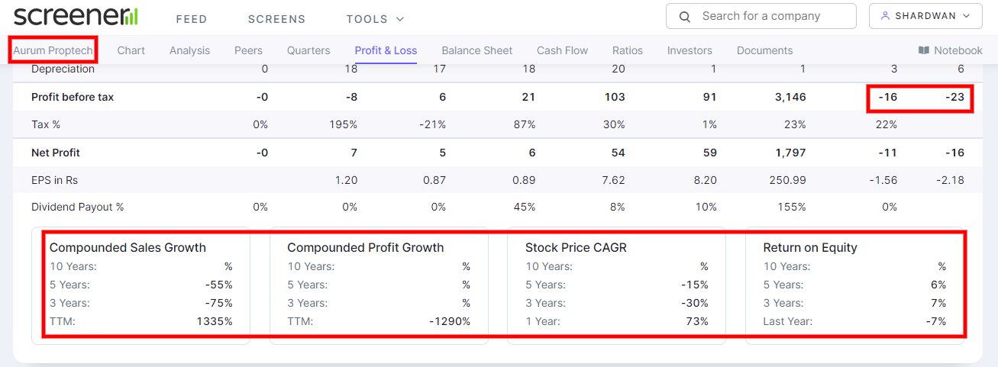Click the Notebook book icon
The image size is (998, 367).
(x=924, y=50)
